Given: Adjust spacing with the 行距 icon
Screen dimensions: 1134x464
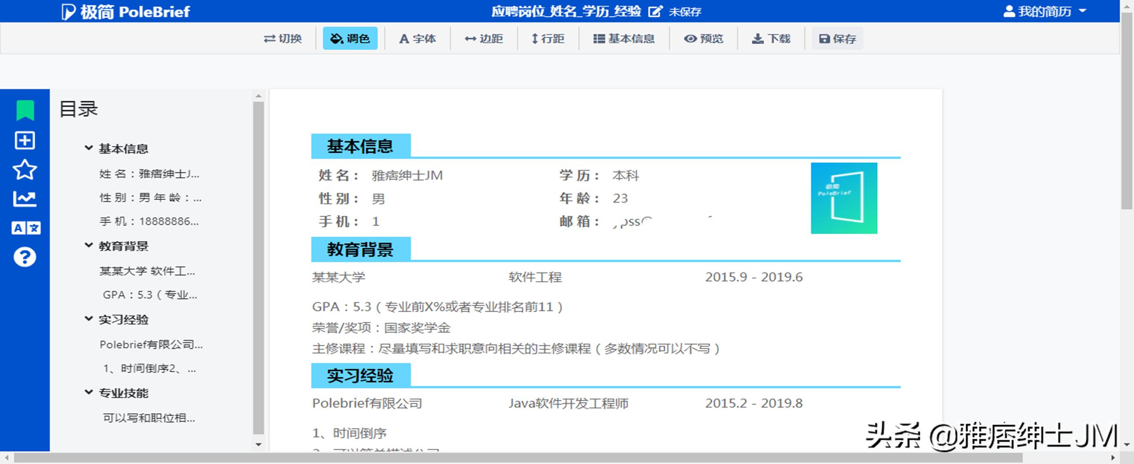Looking at the screenshot, I should [x=548, y=39].
